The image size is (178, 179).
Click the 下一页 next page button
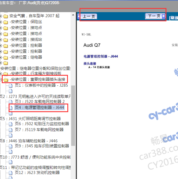click(x=155, y=16)
